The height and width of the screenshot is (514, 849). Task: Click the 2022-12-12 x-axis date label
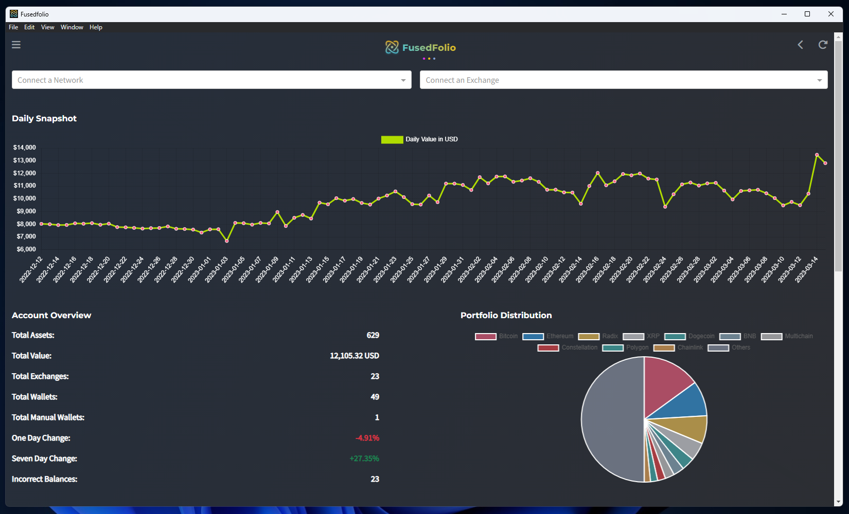tap(31, 269)
